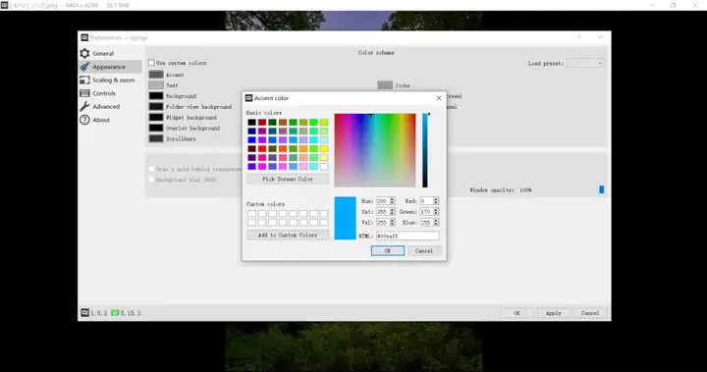This screenshot has height=372, width=707.
Task: Click the Blue spinbox arrows
Action: pos(436,223)
